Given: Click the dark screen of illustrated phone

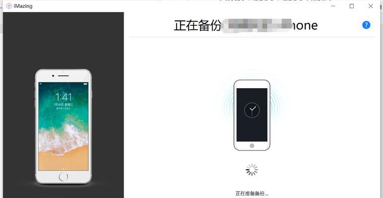Looking at the screenshot, I should pos(252,115).
